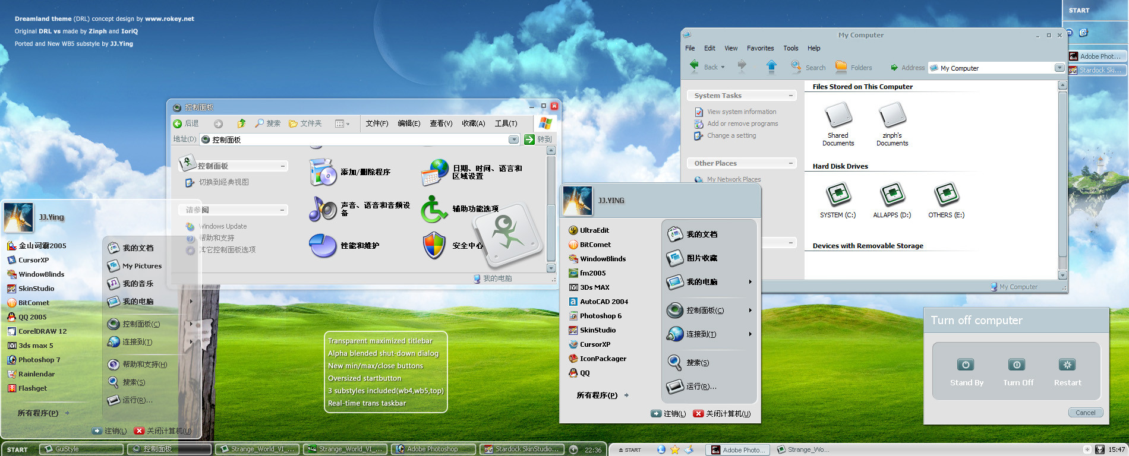Launch IconPackager from the start menu
Screen dimensions: 1129x456
tap(597, 359)
